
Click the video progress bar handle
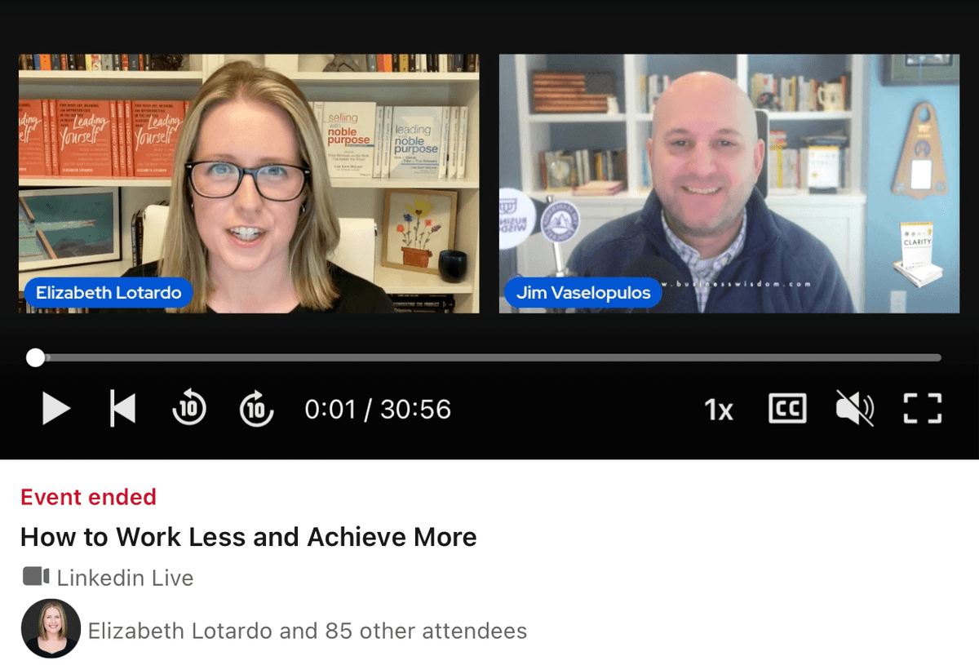(x=35, y=357)
